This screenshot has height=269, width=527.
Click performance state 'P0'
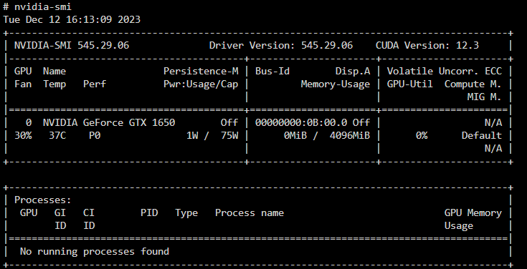(95, 136)
